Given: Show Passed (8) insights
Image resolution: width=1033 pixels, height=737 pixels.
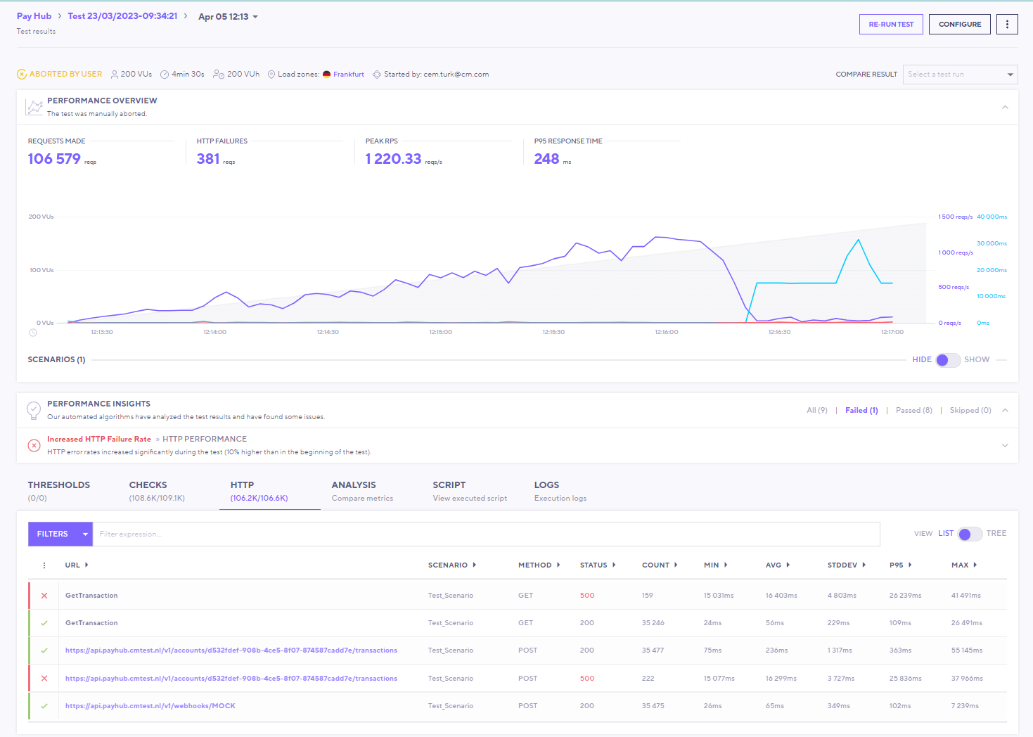Looking at the screenshot, I should coord(914,411).
